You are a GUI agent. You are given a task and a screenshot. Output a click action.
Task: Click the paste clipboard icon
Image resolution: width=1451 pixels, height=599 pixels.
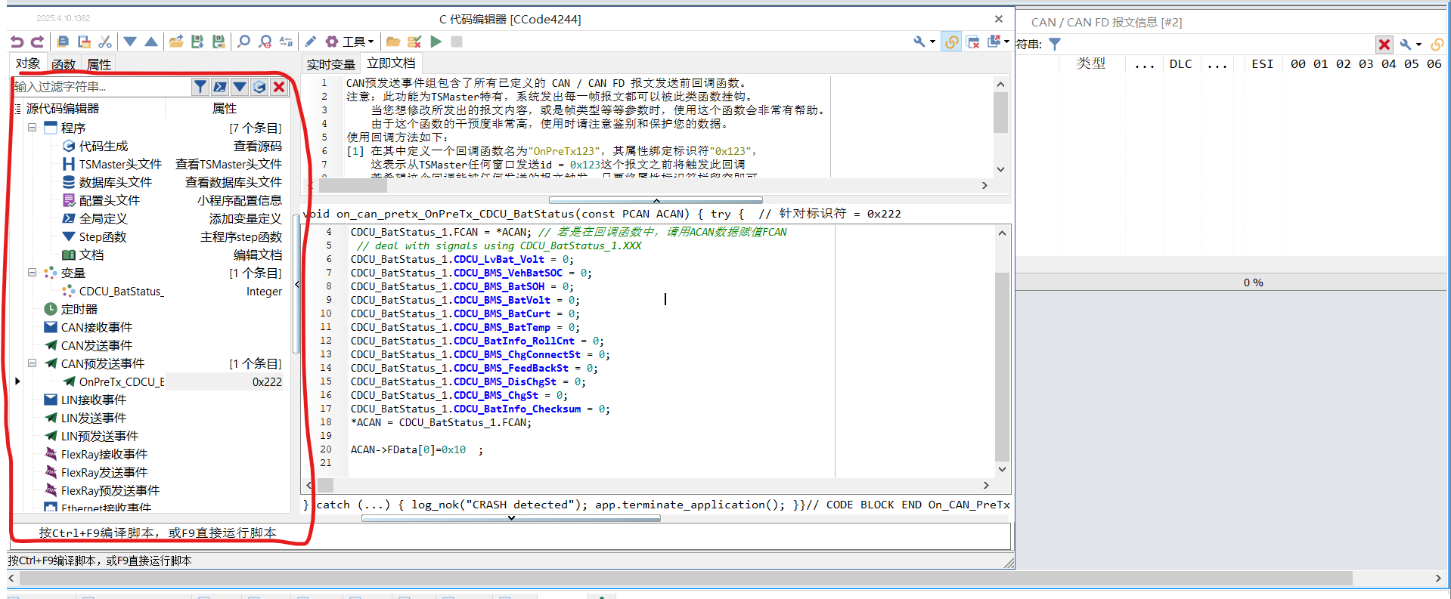pos(85,42)
